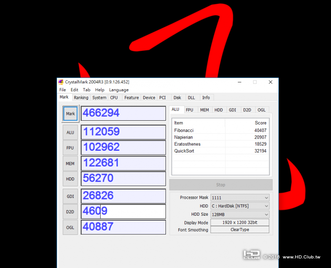Image resolution: width=331 pixels, height=268 pixels.
Task: Switch to the Ranking tab
Action: pyautogui.click(x=81, y=98)
